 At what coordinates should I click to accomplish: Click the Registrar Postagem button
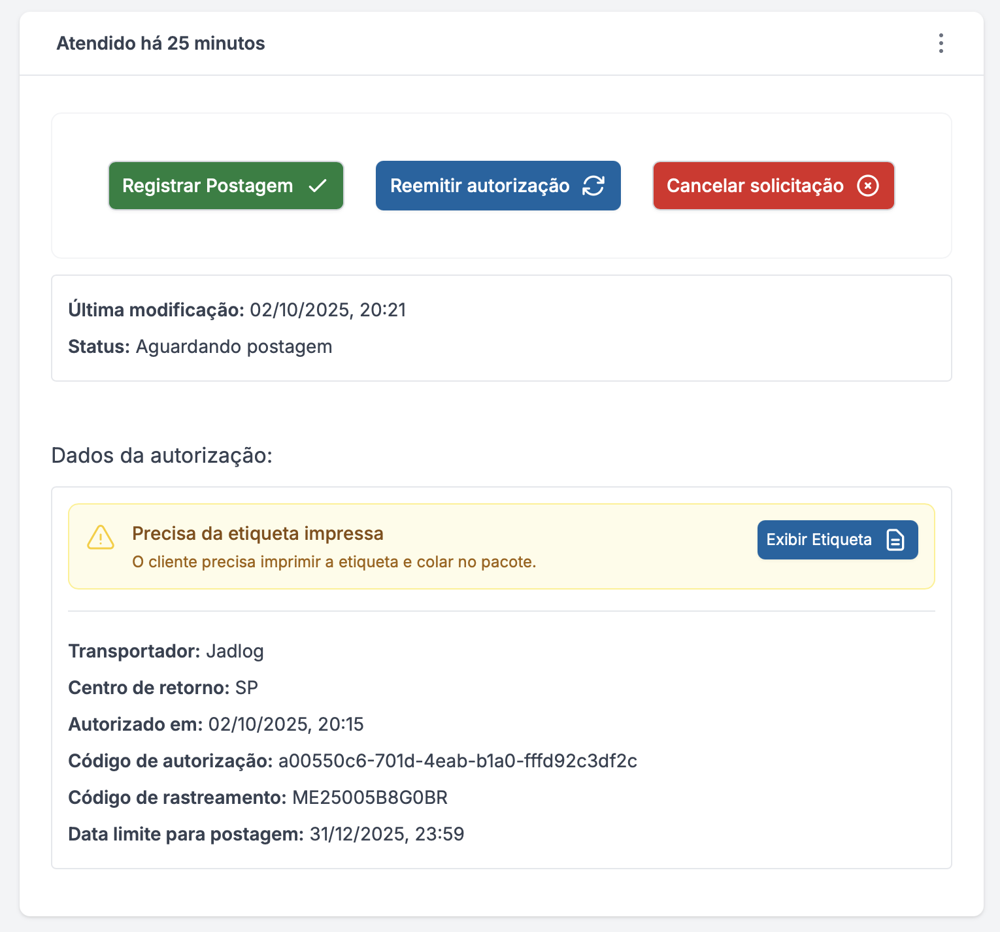click(226, 186)
